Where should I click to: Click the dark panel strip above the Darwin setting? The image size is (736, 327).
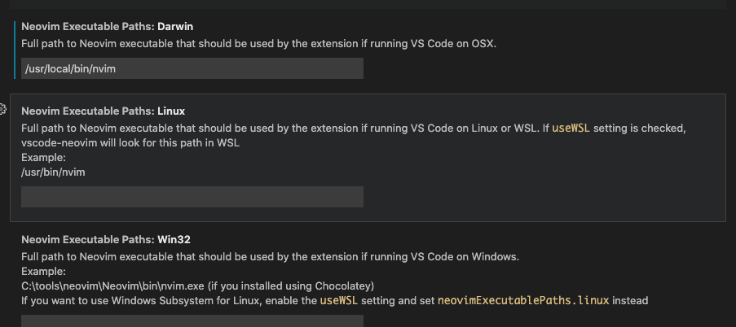coord(368,4)
